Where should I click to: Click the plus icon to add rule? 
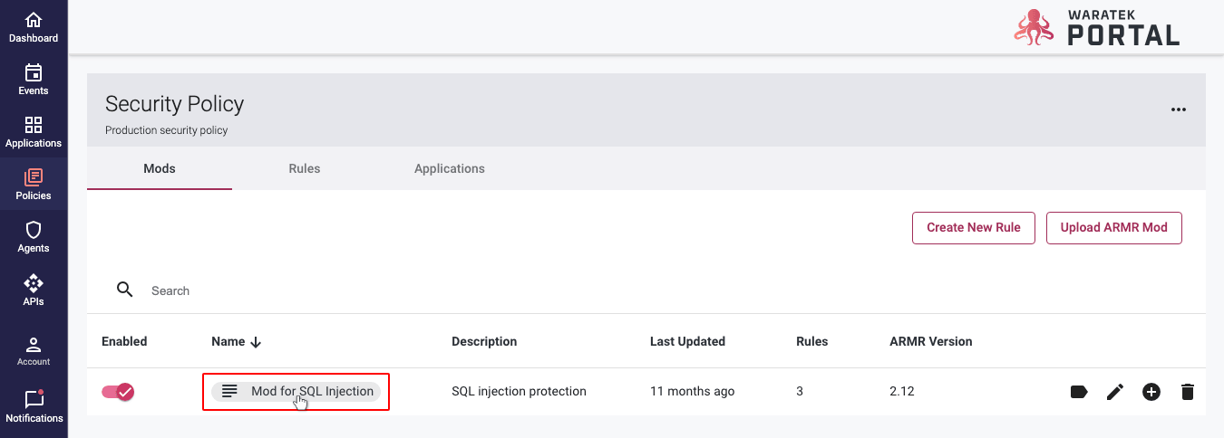point(1151,392)
